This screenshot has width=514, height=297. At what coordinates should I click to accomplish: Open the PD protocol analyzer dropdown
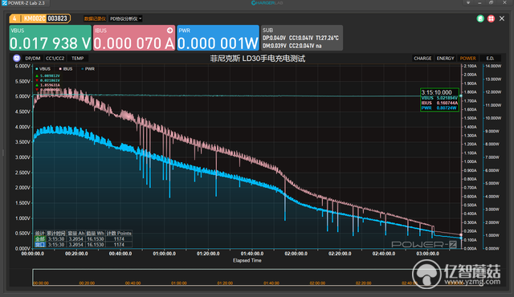(125, 18)
